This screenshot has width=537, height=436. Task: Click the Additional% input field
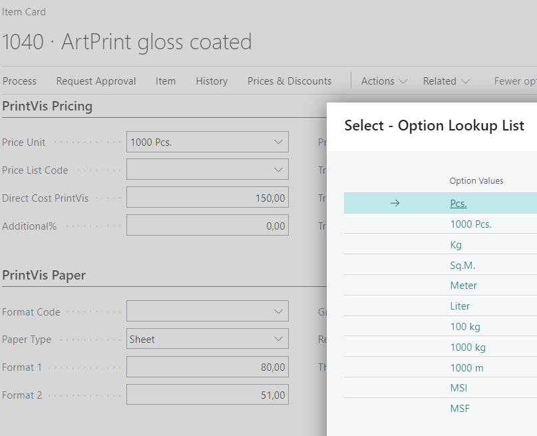208,226
